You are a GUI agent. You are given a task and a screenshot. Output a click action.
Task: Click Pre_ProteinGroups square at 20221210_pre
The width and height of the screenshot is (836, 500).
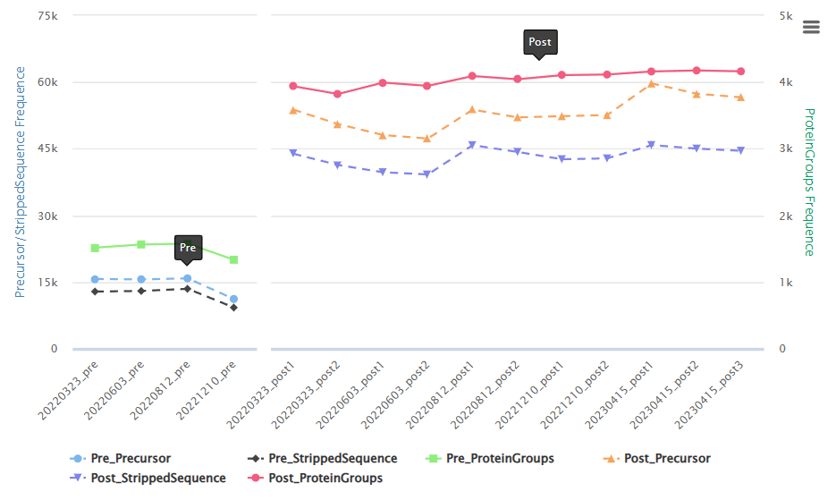(x=233, y=260)
